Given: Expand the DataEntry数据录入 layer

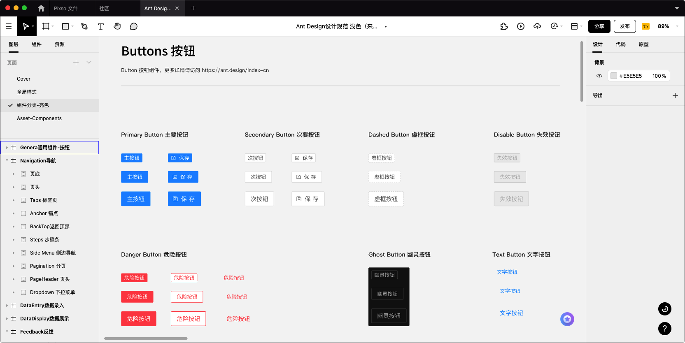Looking at the screenshot, I should (x=7, y=306).
